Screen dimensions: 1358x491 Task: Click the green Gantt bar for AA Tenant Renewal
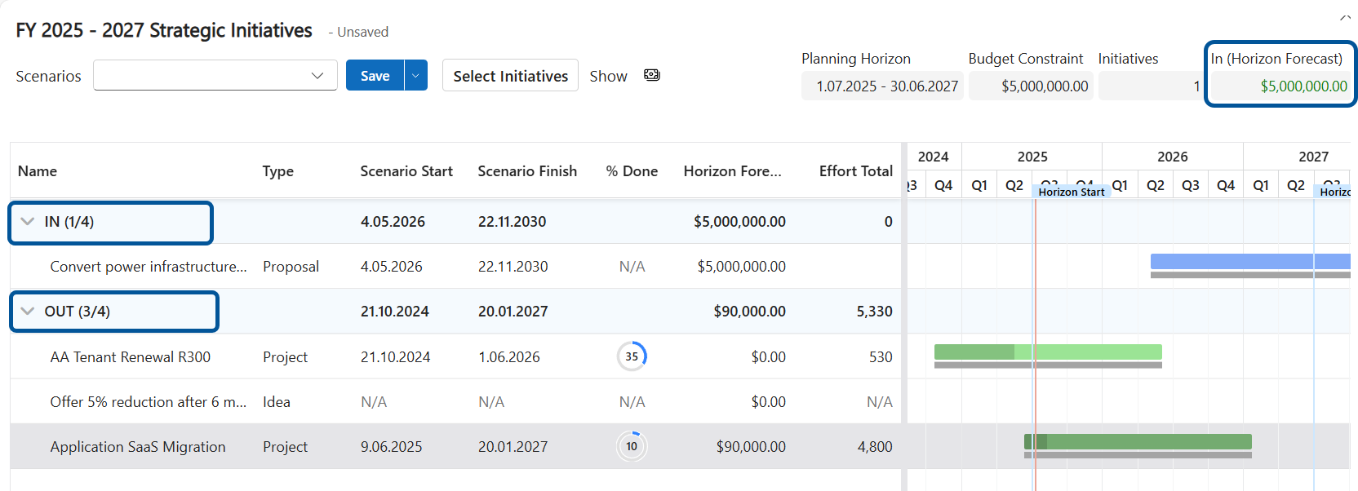(1048, 352)
